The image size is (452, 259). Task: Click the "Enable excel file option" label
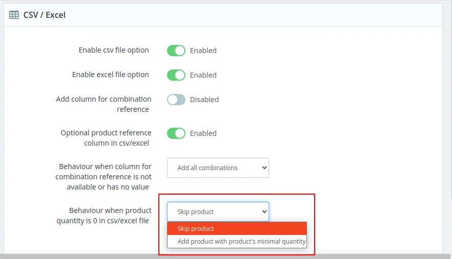click(110, 75)
